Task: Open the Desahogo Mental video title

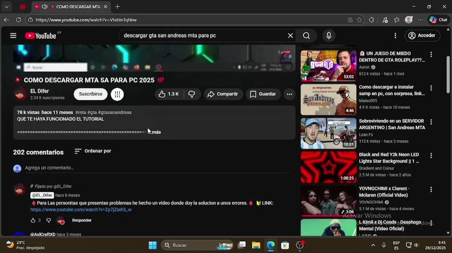Action: point(390,226)
